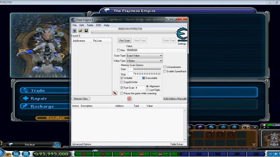Viewport: 280px width, 157px height.
Task: Open the D3D menu
Action: (x=98, y=25)
